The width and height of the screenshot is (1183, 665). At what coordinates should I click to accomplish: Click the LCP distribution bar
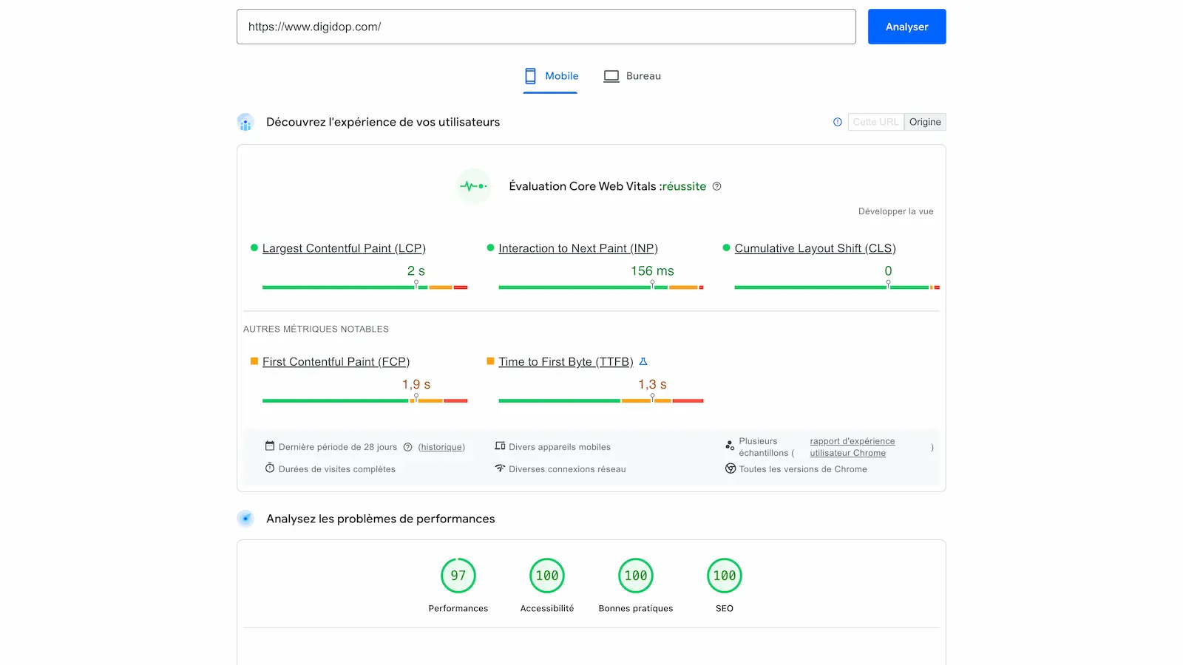[x=365, y=287]
